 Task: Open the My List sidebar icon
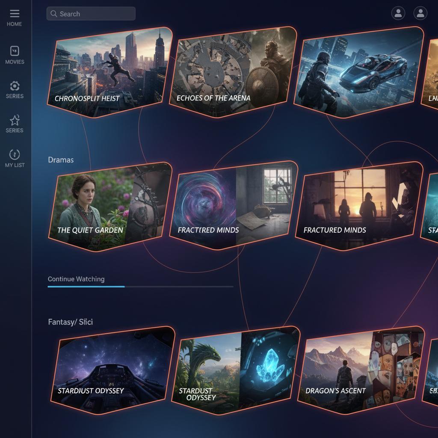15,154
